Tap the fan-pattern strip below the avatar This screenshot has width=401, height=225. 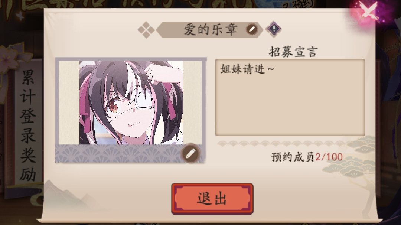118,153
